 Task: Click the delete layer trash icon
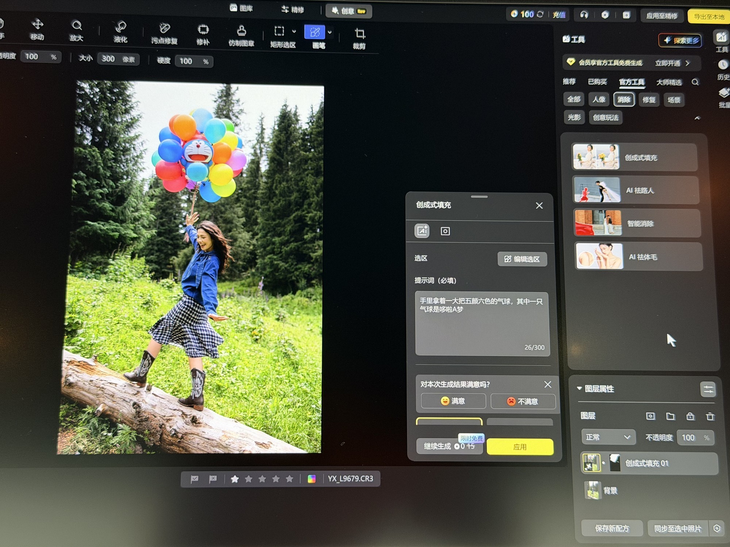click(710, 416)
